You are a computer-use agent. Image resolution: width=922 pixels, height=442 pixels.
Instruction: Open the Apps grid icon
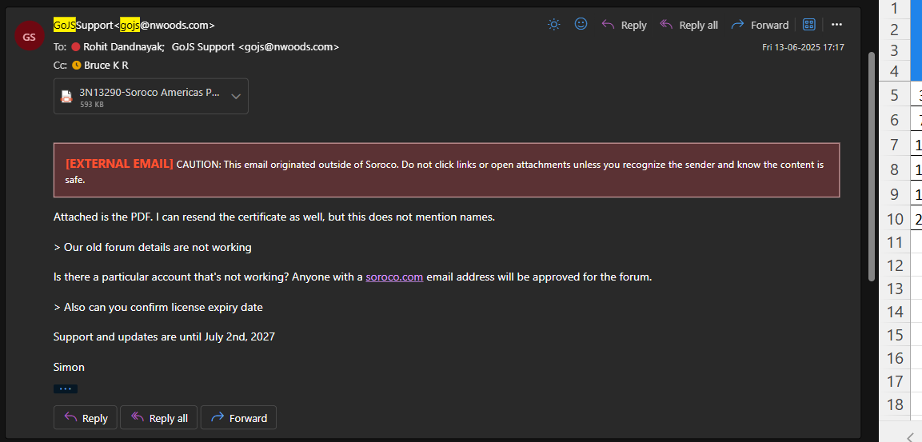click(x=809, y=25)
